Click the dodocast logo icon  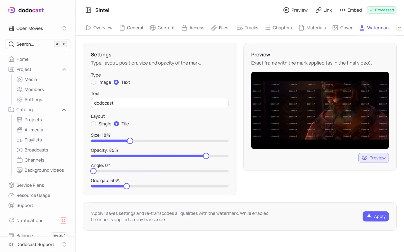coord(12,10)
